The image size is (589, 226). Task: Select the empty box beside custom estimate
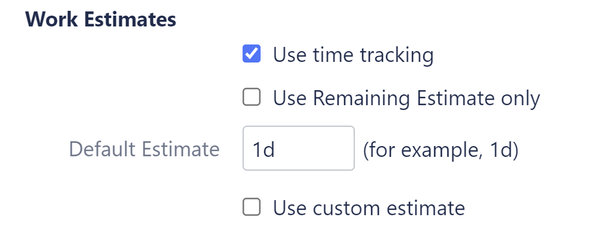(x=252, y=207)
